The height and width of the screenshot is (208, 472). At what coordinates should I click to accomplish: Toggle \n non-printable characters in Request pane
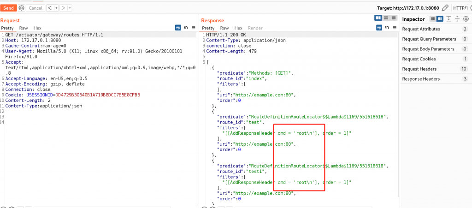186,27
